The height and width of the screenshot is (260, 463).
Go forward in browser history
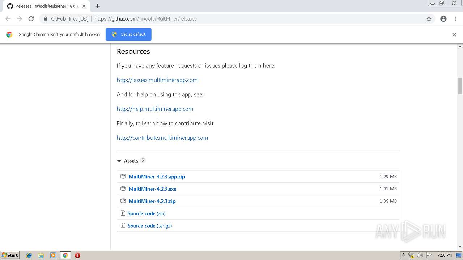(20, 19)
